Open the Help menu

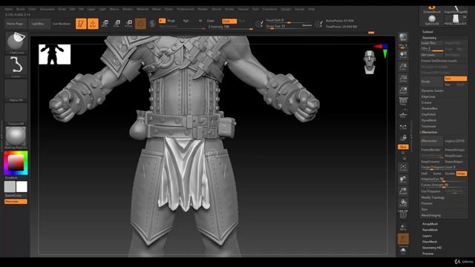click(x=311, y=9)
